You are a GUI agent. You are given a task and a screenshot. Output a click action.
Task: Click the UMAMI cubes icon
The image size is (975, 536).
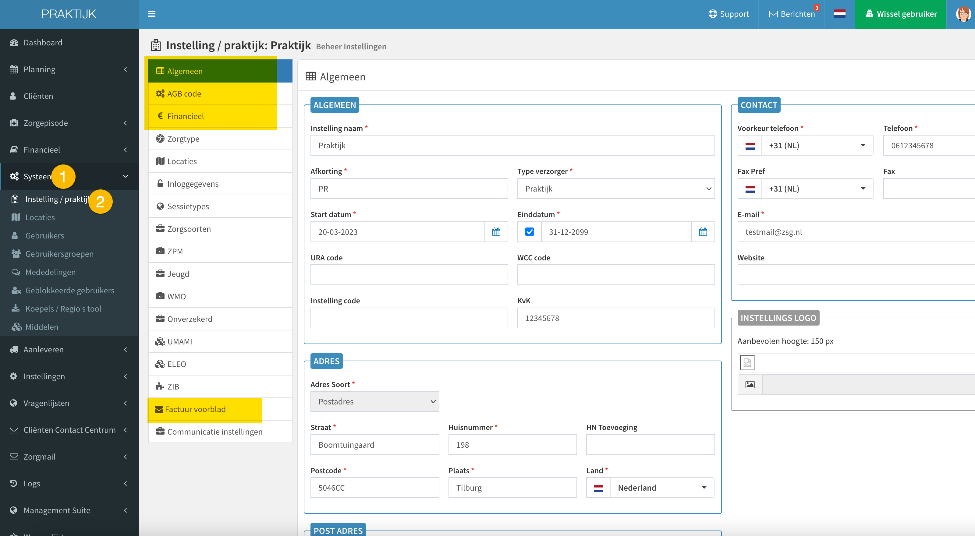160,342
